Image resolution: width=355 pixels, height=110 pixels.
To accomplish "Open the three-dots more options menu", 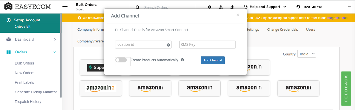I will tap(350, 7).
